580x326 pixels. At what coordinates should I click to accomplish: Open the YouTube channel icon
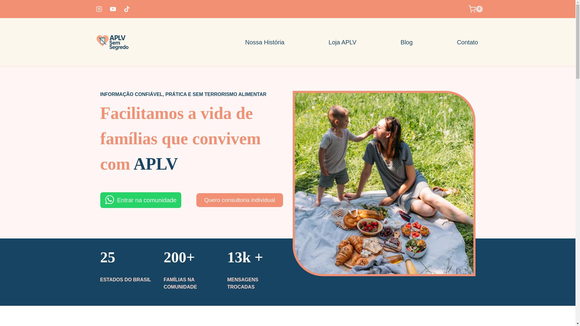(113, 9)
